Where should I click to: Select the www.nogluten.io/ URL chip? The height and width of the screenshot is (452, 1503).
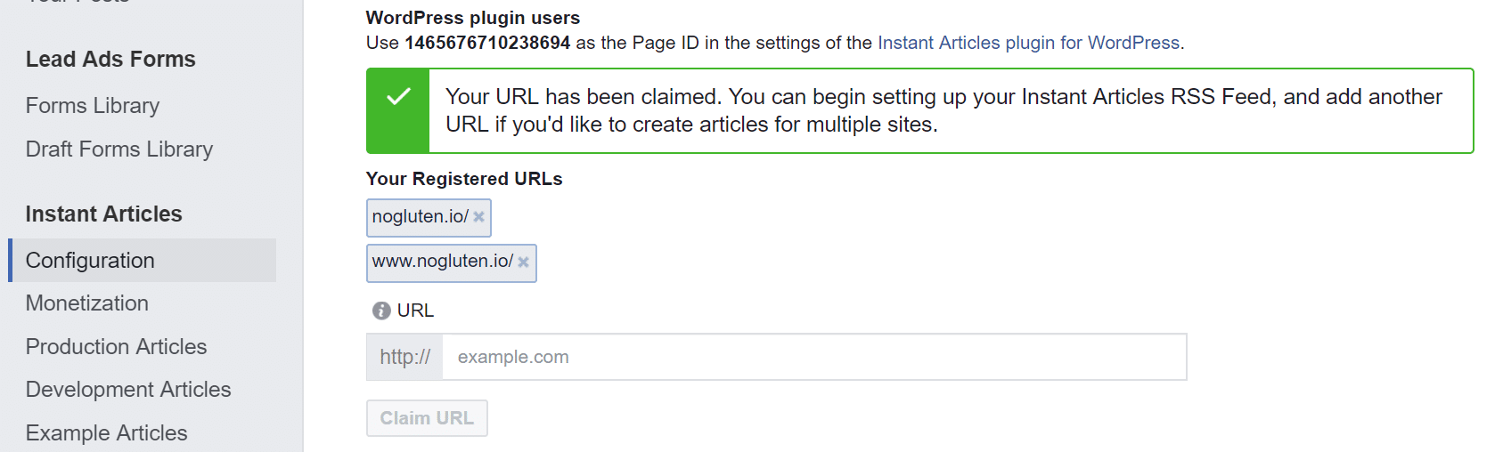coord(442,262)
